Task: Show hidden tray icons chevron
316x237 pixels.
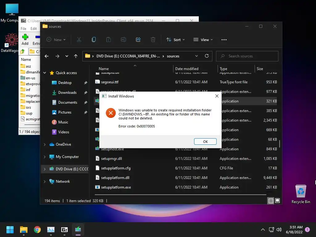Action: click(263, 230)
